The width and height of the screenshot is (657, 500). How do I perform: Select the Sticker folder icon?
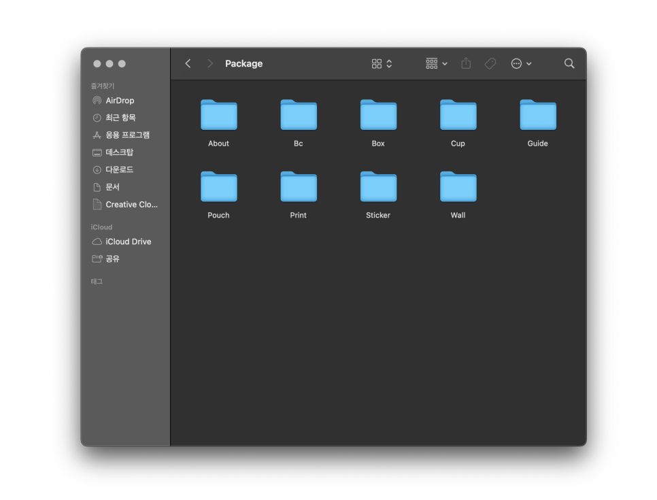coord(378,186)
